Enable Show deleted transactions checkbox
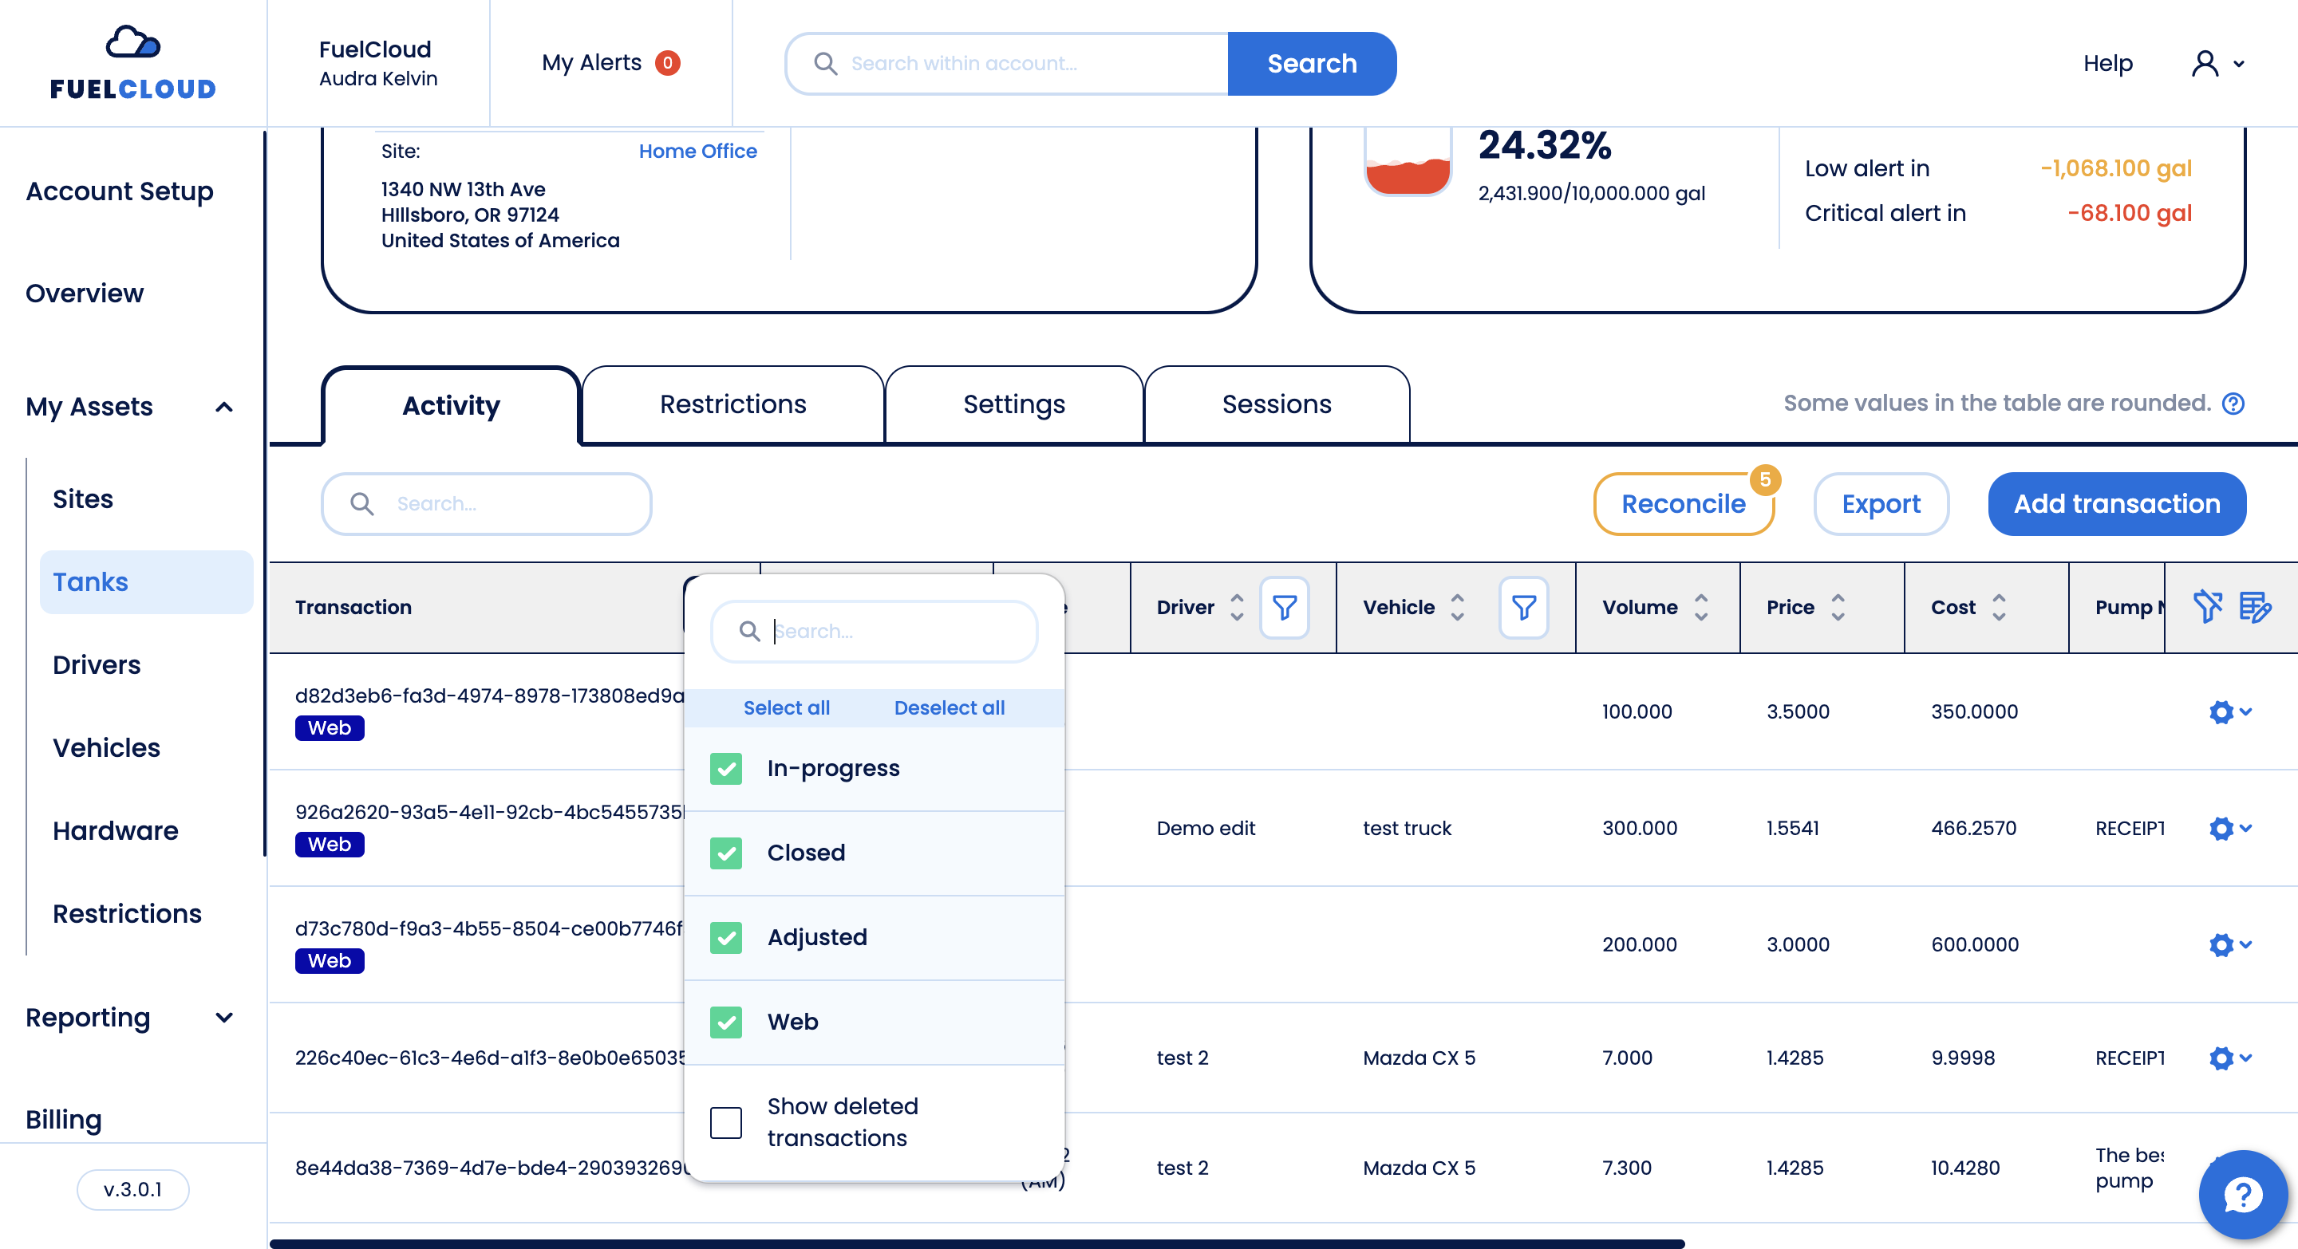This screenshot has width=2298, height=1249. [726, 1122]
